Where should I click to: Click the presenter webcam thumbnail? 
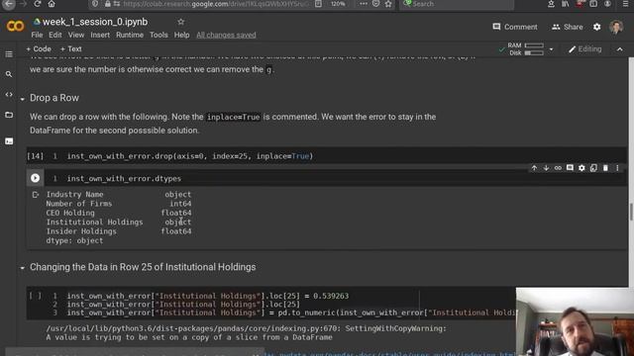(x=575, y=321)
